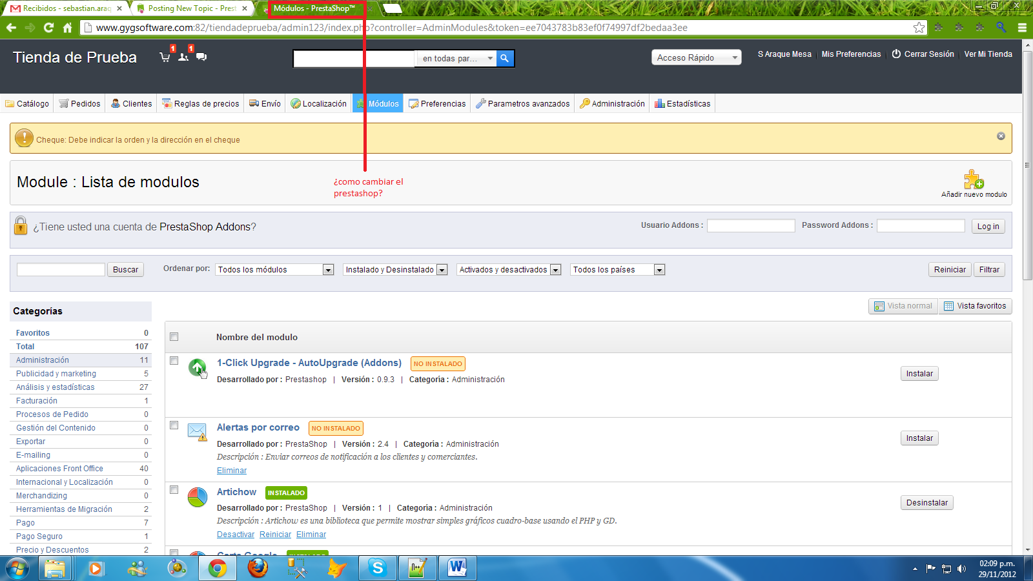This screenshot has height=581, width=1033.
Task: Click Desinstalar for Artichow
Action: coord(927,503)
